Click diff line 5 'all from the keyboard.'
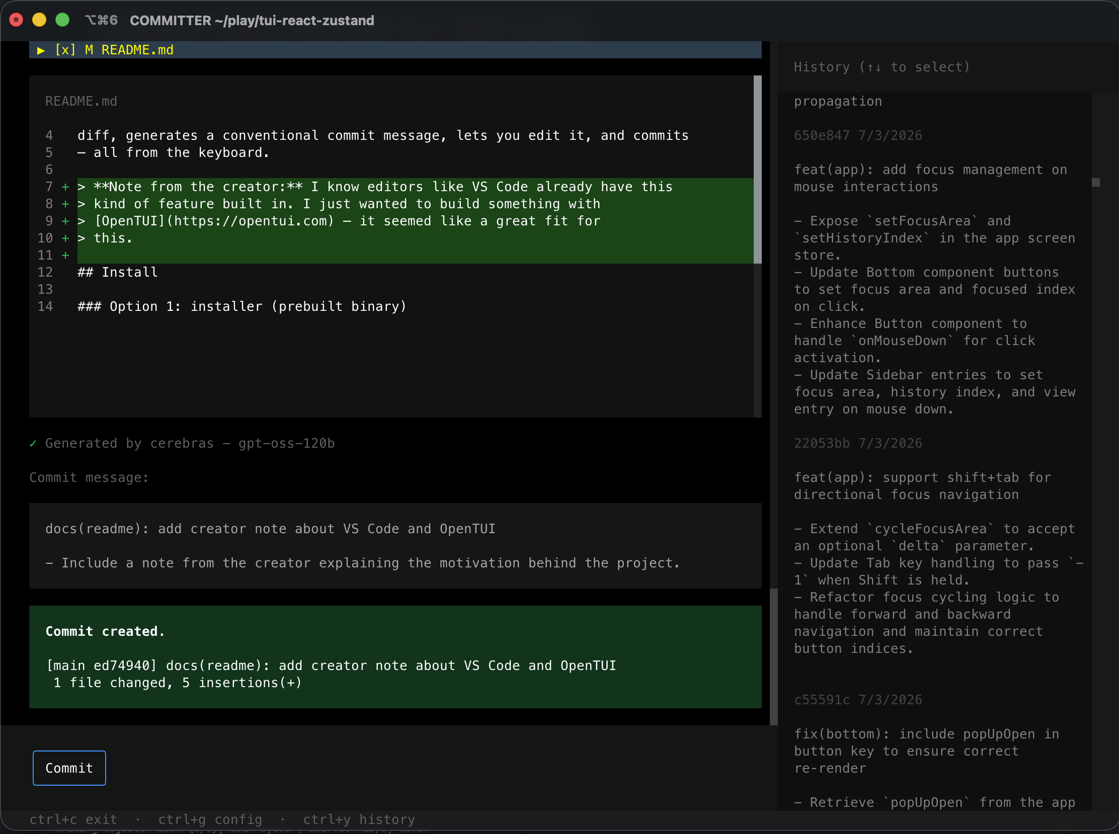Viewport: 1119px width, 834px height. tap(173, 152)
